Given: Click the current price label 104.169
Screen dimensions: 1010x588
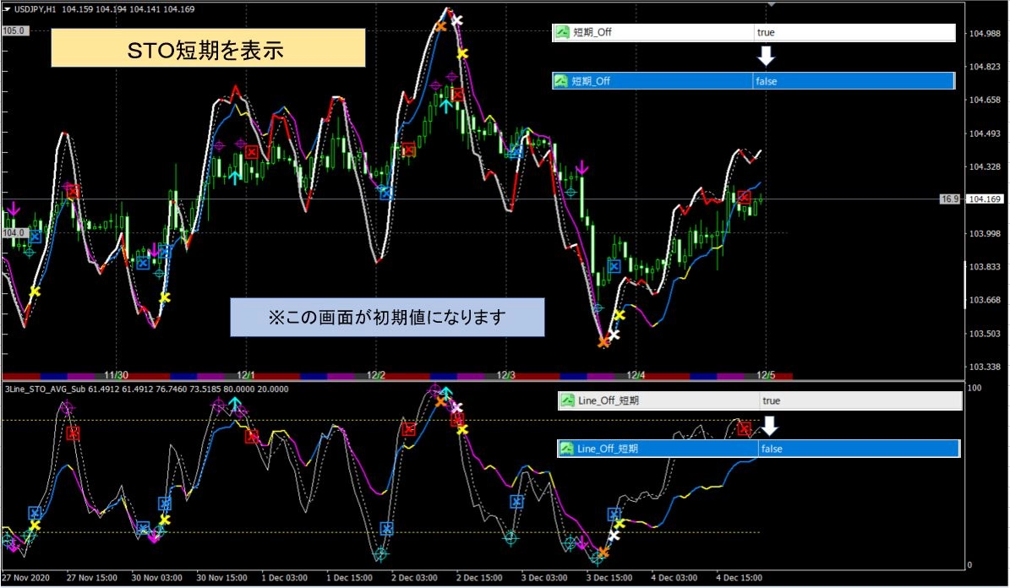Looking at the screenshot, I should pyautogui.click(x=985, y=199).
